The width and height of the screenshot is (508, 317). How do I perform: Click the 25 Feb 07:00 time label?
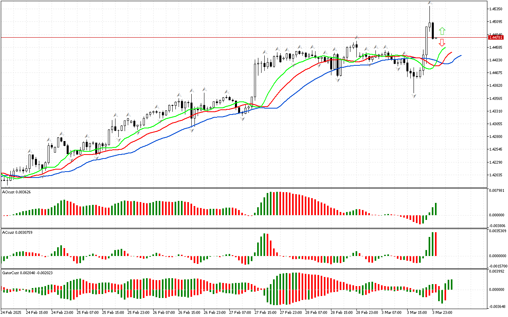pos(88,313)
